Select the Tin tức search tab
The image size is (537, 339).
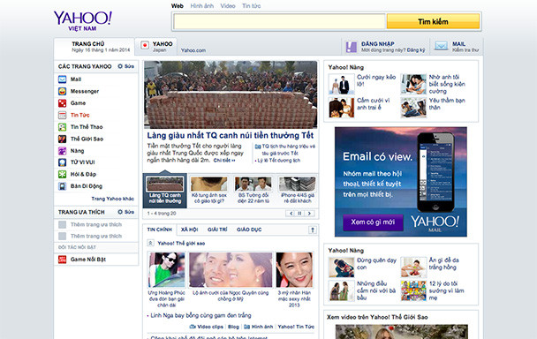pos(252,6)
